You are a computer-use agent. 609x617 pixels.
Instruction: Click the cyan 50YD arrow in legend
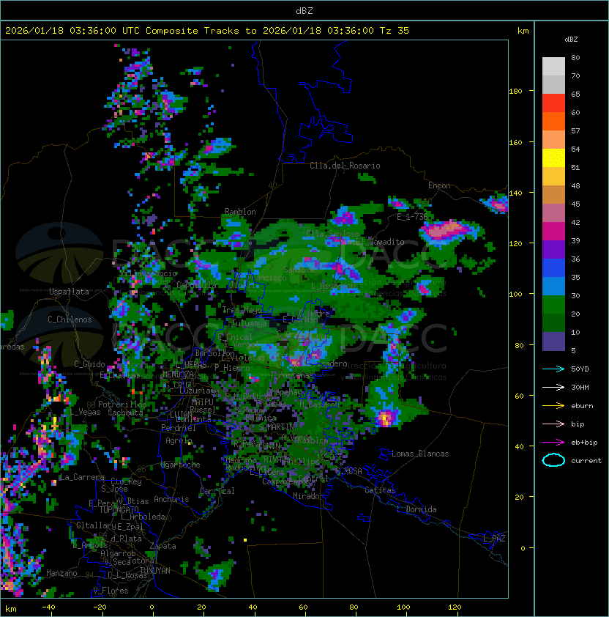pyautogui.click(x=553, y=369)
